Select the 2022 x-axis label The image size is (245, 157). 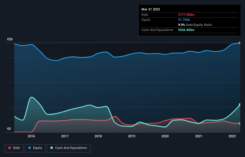[x=232, y=136]
